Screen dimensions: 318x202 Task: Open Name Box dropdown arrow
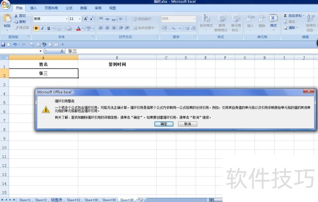(41, 51)
